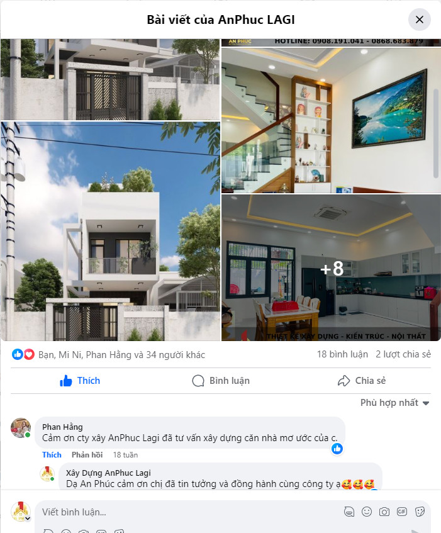Click the Bình luận action button

click(x=221, y=381)
